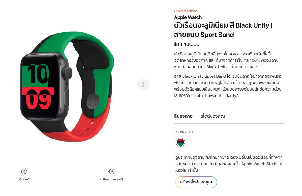Image resolution: width=302 pixels, height=196 pixels.
Task: Click the ฿13,400.00 price text
Action: [x=187, y=44]
